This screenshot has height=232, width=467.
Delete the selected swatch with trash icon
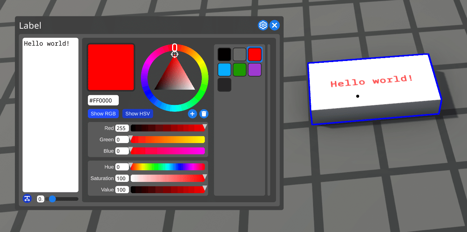204,114
